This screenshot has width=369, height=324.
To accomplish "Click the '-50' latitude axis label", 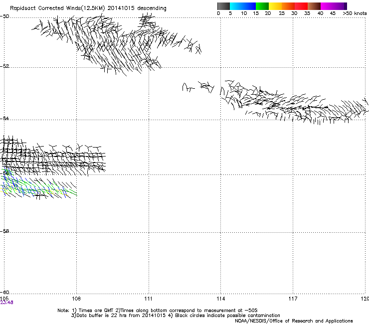I will (4, 16).
